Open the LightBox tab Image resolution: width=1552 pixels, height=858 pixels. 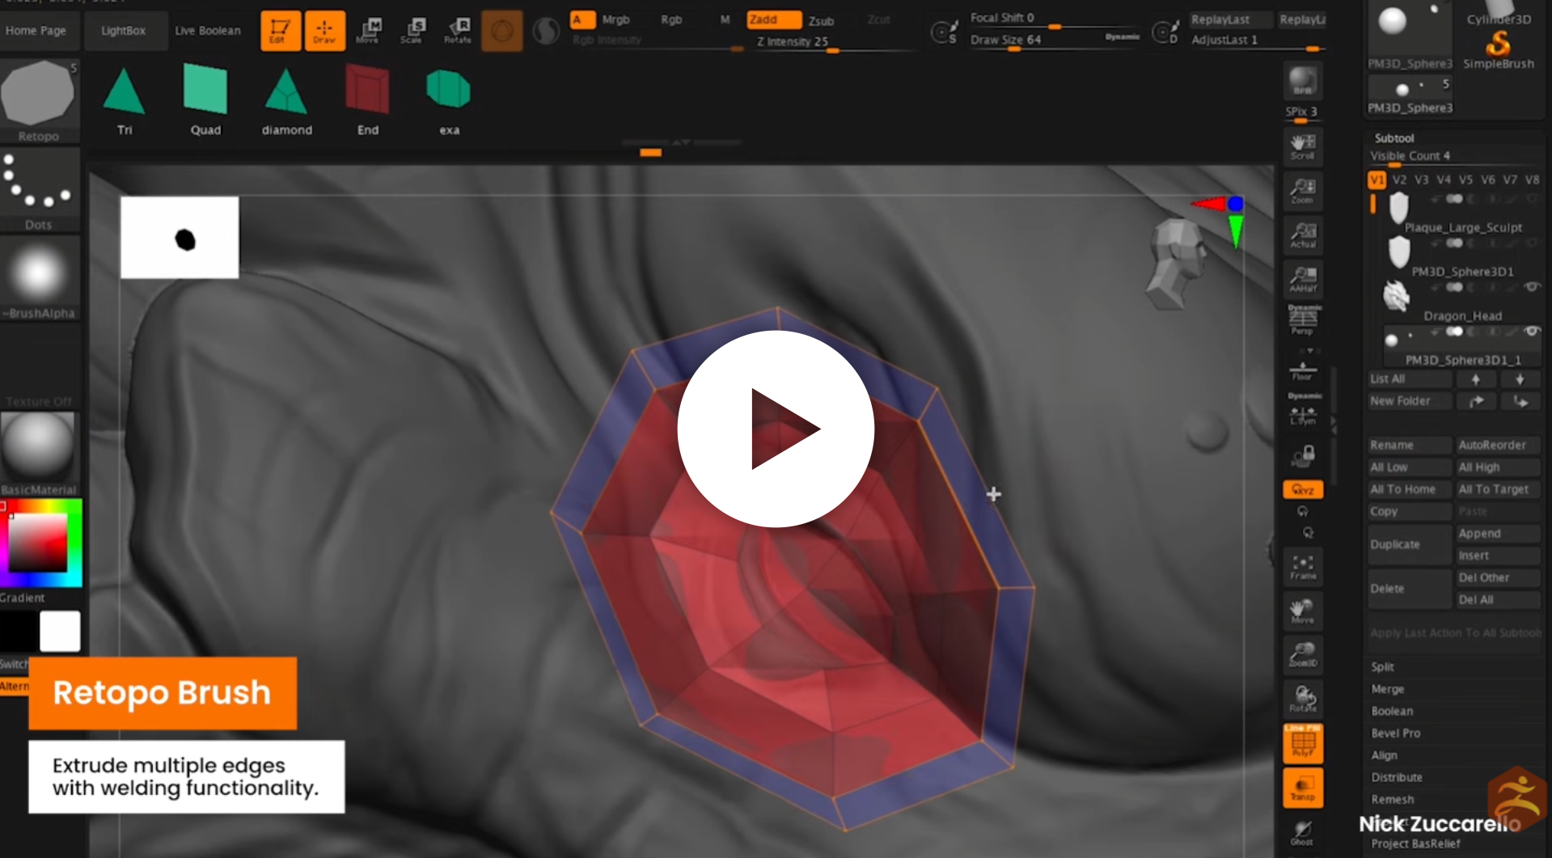(124, 31)
